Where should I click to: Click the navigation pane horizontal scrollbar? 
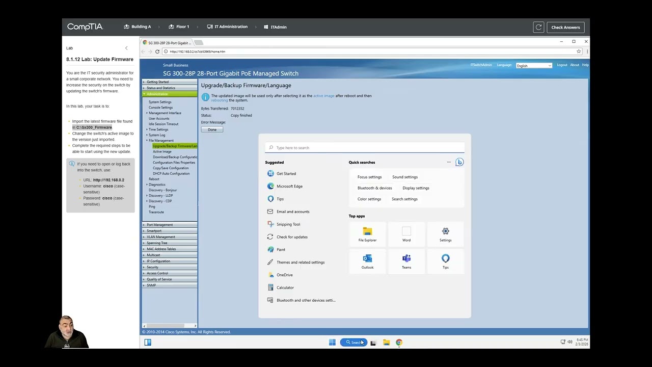point(169,326)
